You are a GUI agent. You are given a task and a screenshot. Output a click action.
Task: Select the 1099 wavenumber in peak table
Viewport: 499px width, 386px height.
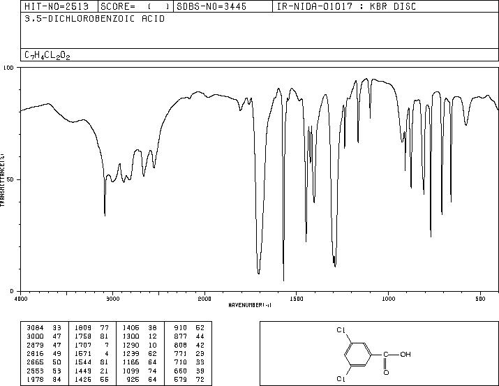coord(131,371)
